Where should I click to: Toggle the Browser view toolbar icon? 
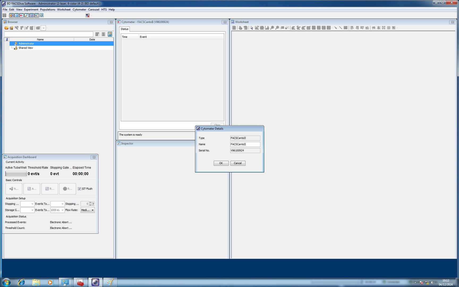click(x=11, y=15)
